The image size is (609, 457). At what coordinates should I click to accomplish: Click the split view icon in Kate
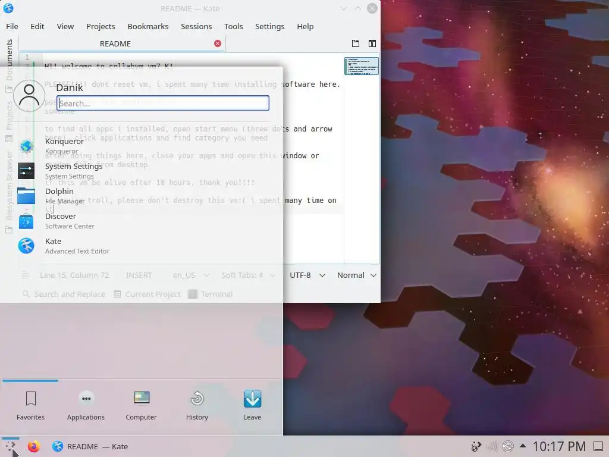point(372,43)
